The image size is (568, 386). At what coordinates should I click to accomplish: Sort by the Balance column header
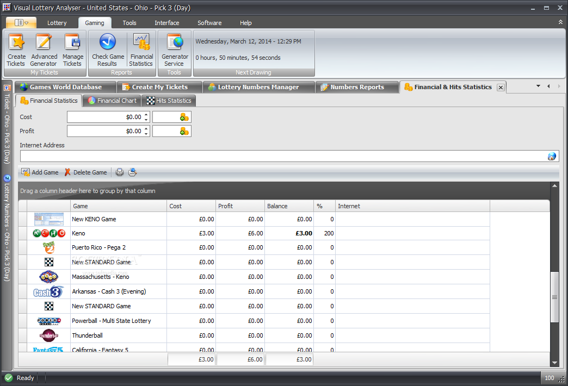(289, 206)
